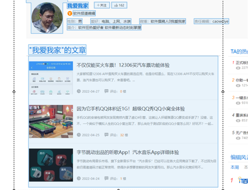Click the clock icon beside 2022-04-25

click(x=79, y=135)
